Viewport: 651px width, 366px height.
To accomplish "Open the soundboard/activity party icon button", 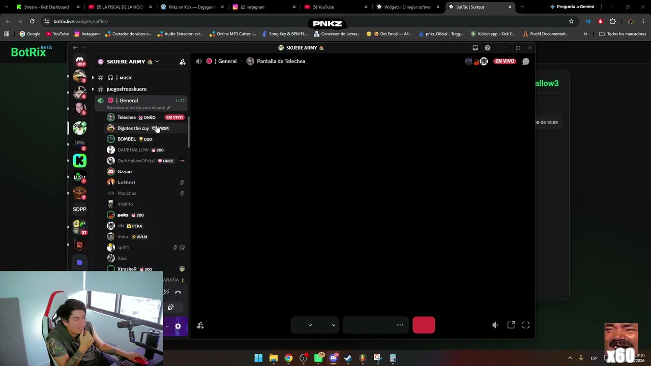I will click(171, 307).
